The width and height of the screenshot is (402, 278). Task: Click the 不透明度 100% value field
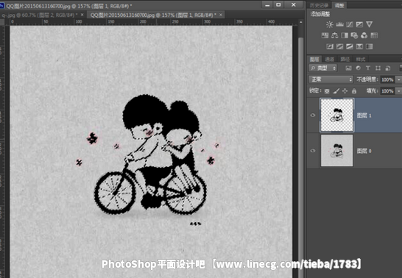tap(387, 79)
